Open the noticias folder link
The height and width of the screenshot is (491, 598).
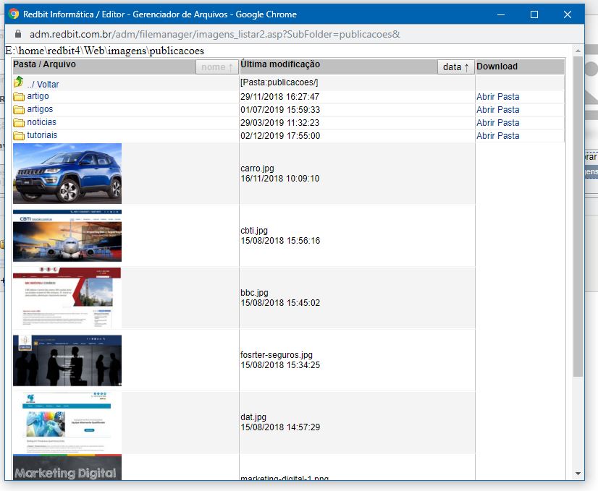[41, 122]
